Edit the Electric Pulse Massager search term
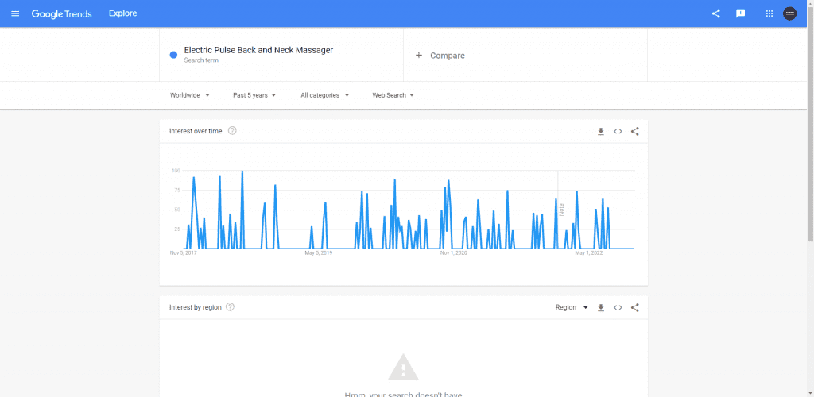 [258, 51]
